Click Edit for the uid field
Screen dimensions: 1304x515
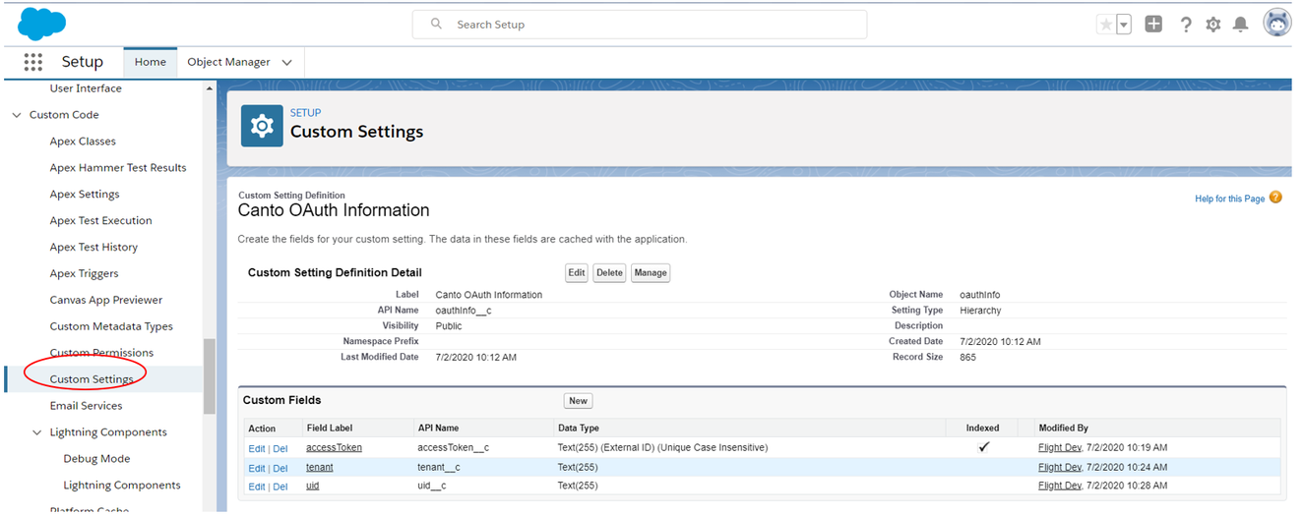pos(257,486)
